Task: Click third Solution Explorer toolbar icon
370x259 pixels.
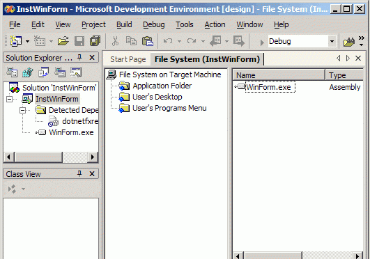Action: (44, 72)
